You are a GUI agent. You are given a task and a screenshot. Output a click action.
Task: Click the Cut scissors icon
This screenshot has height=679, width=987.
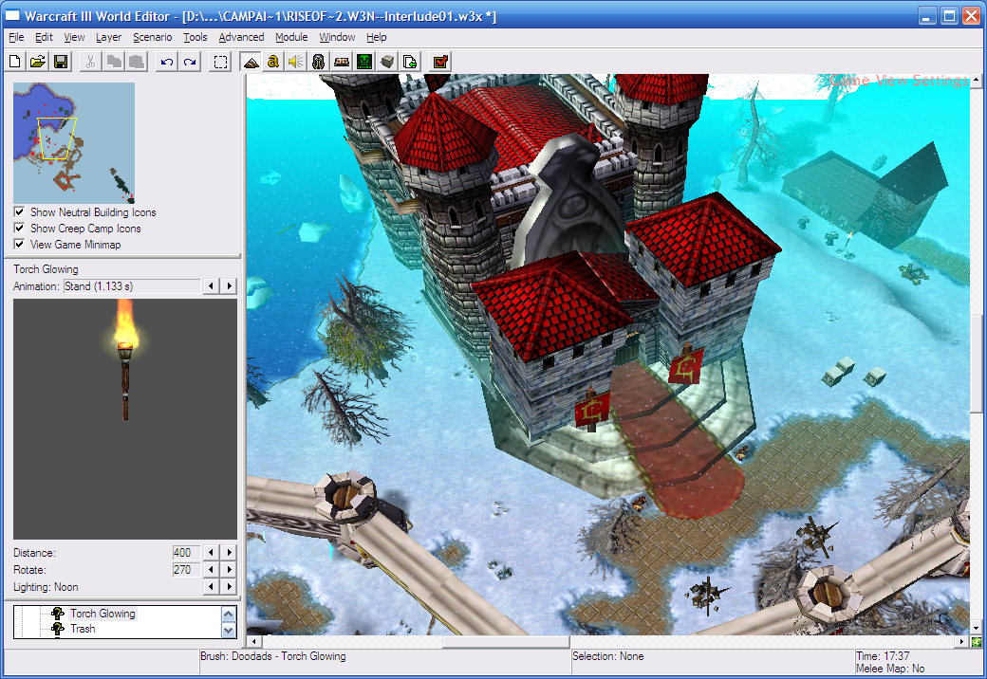pos(91,62)
